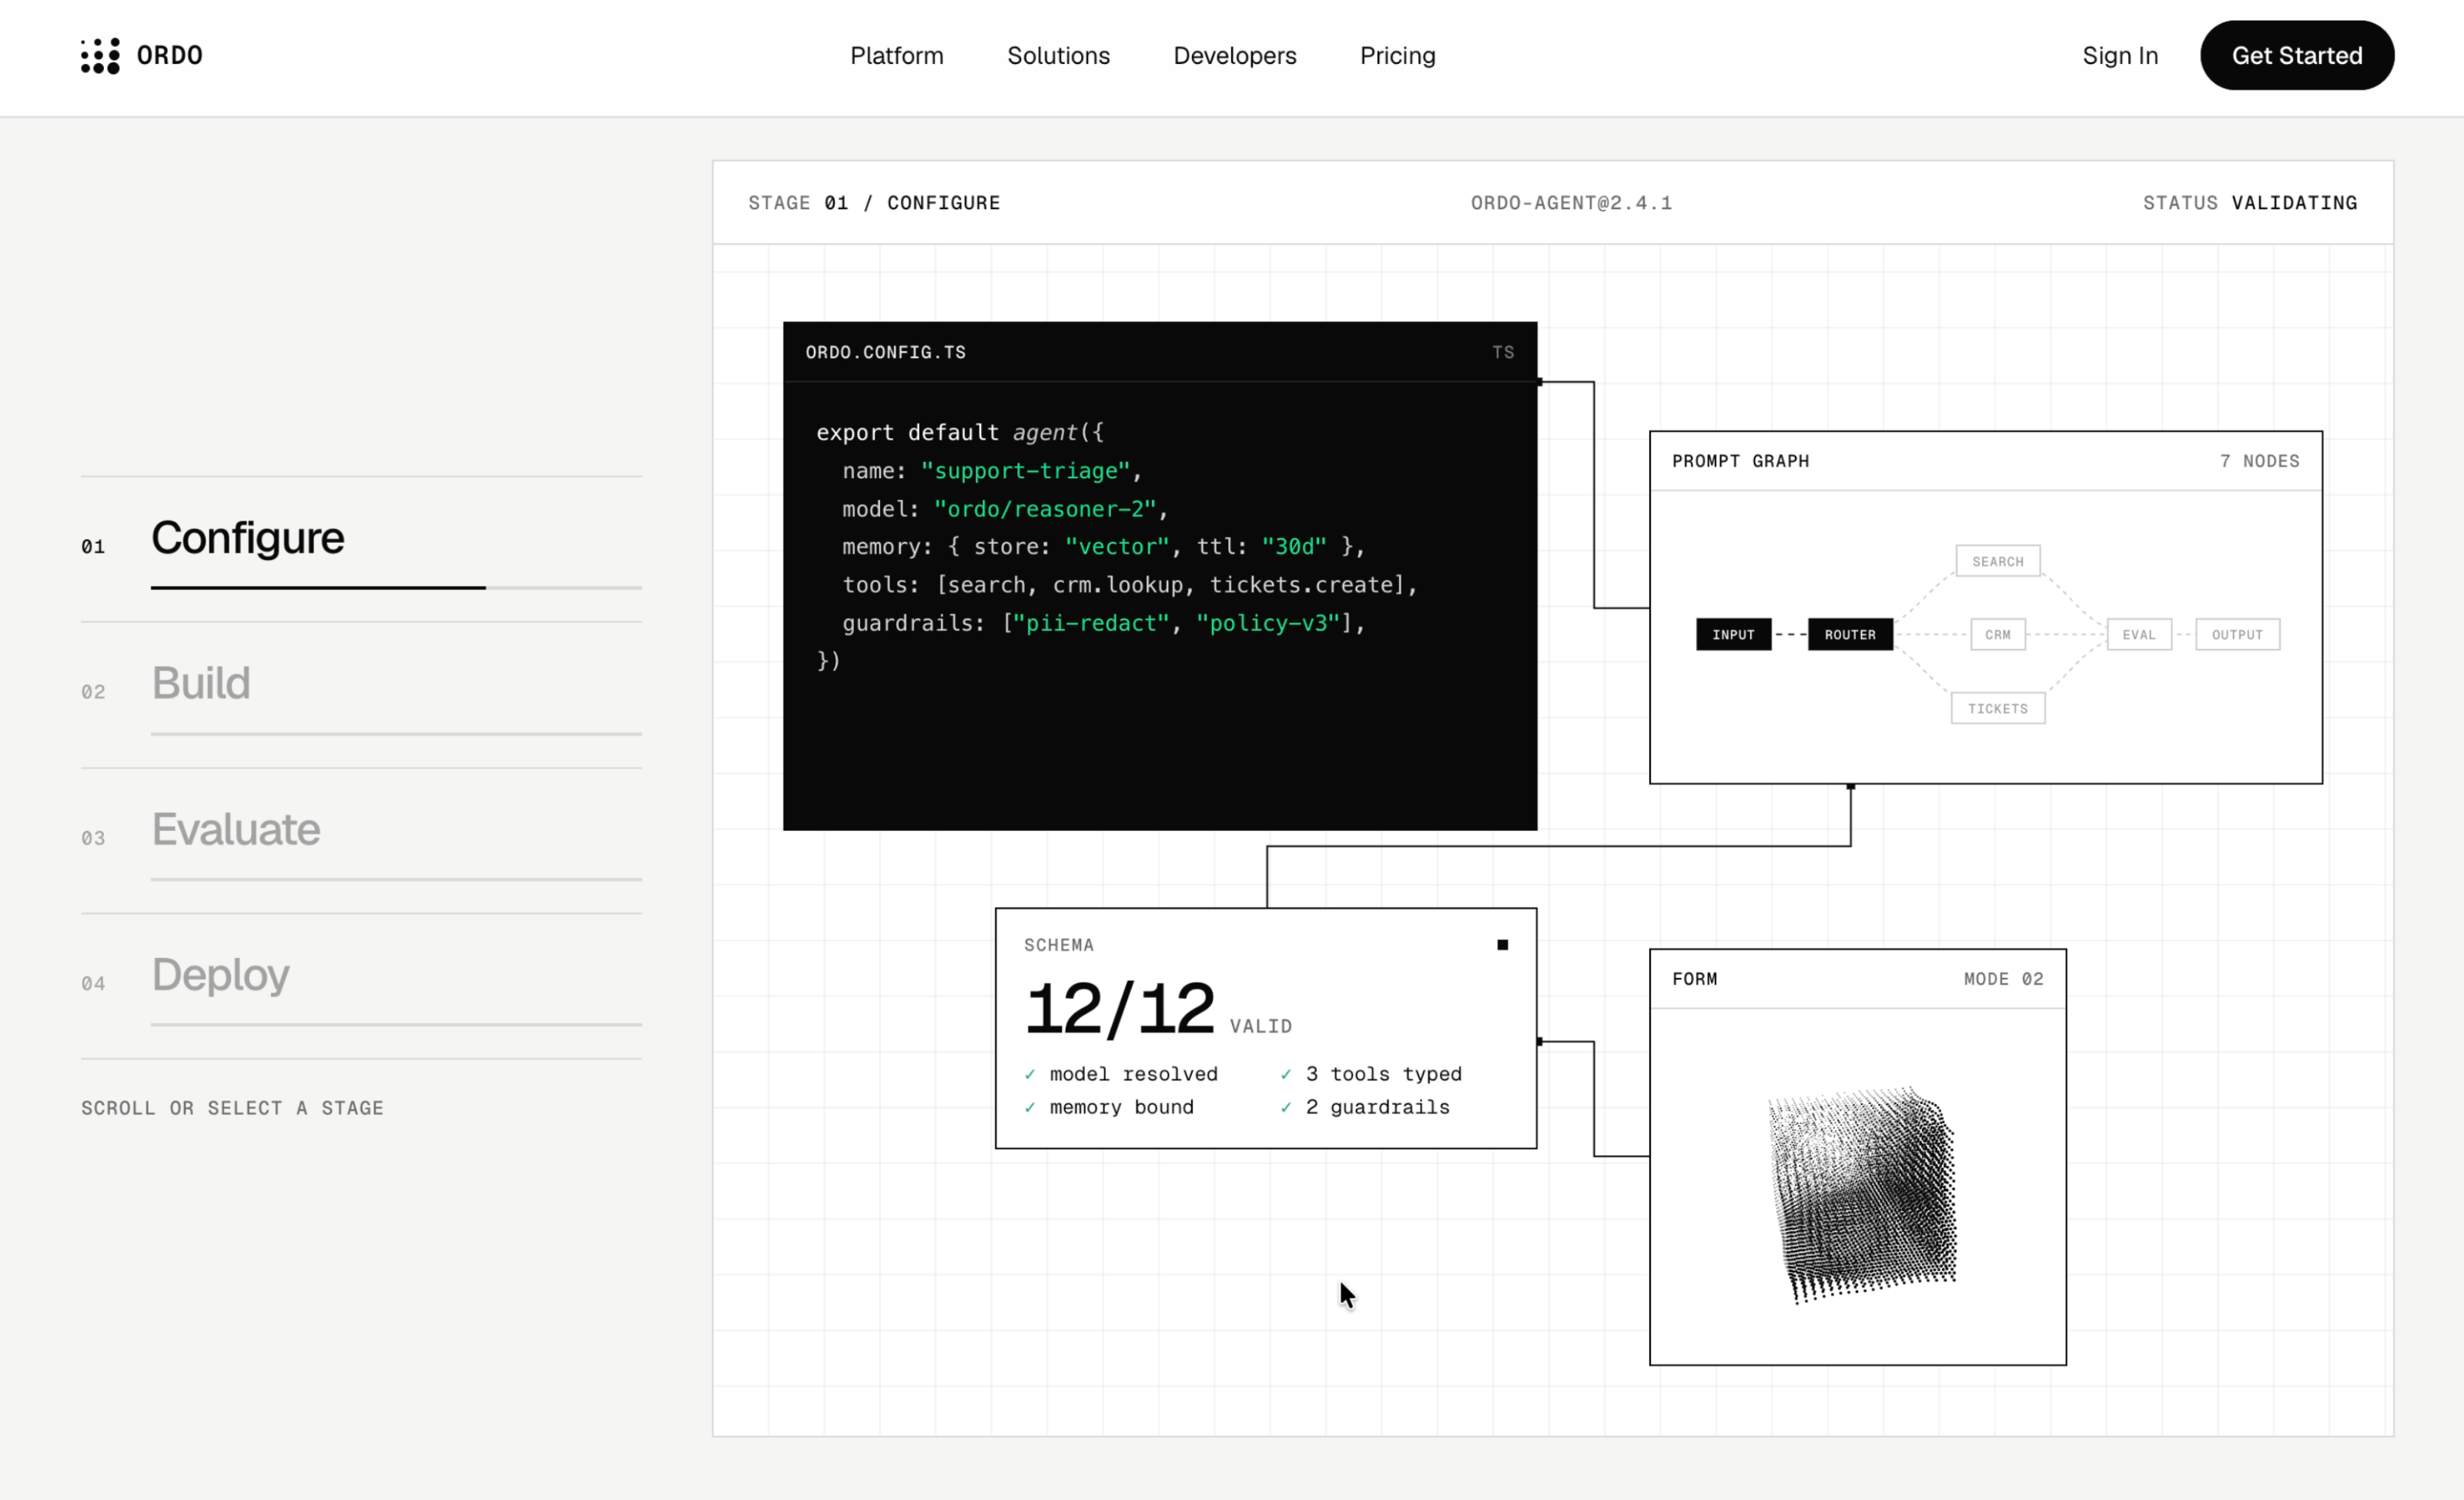Open the Platform menu
The width and height of the screenshot is (2464, 1500).
(x=896, y=56)
